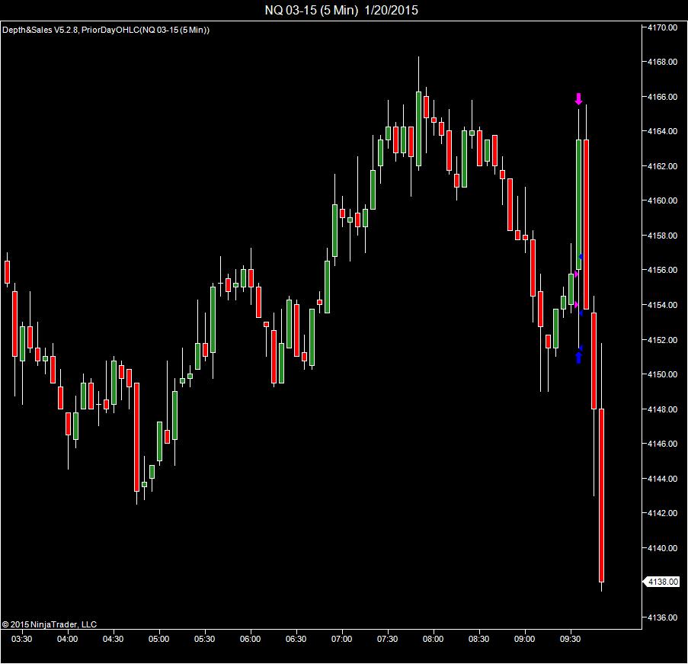Select the tall green candle under the magenta arrow

[579, 204]
